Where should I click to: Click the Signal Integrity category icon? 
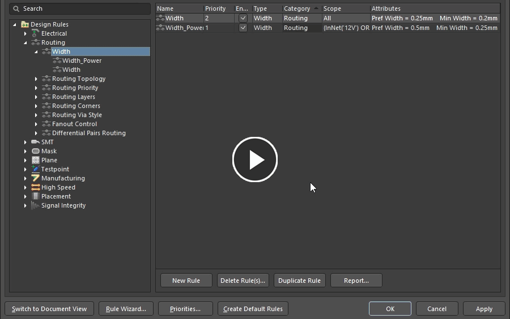(35, 205)
